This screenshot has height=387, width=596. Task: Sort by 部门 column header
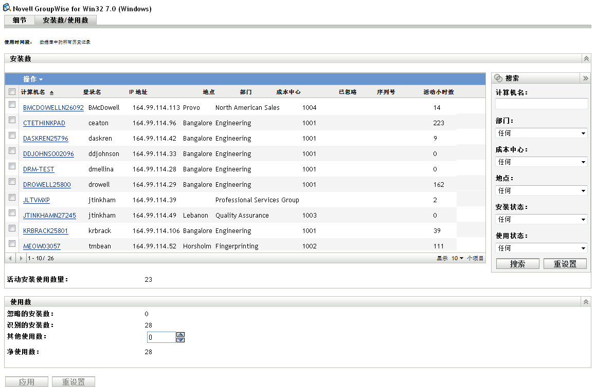coord(245,92)
